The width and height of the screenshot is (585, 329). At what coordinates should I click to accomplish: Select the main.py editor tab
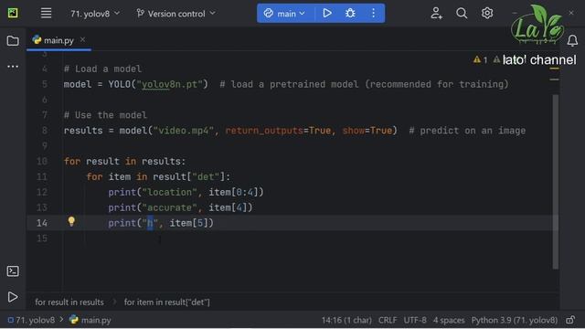(58, 40)
